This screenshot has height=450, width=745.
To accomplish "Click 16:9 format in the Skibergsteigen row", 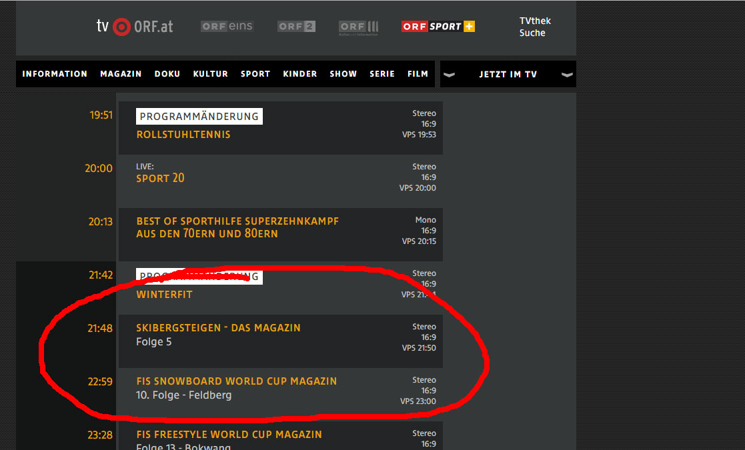I will click(429, 337).
